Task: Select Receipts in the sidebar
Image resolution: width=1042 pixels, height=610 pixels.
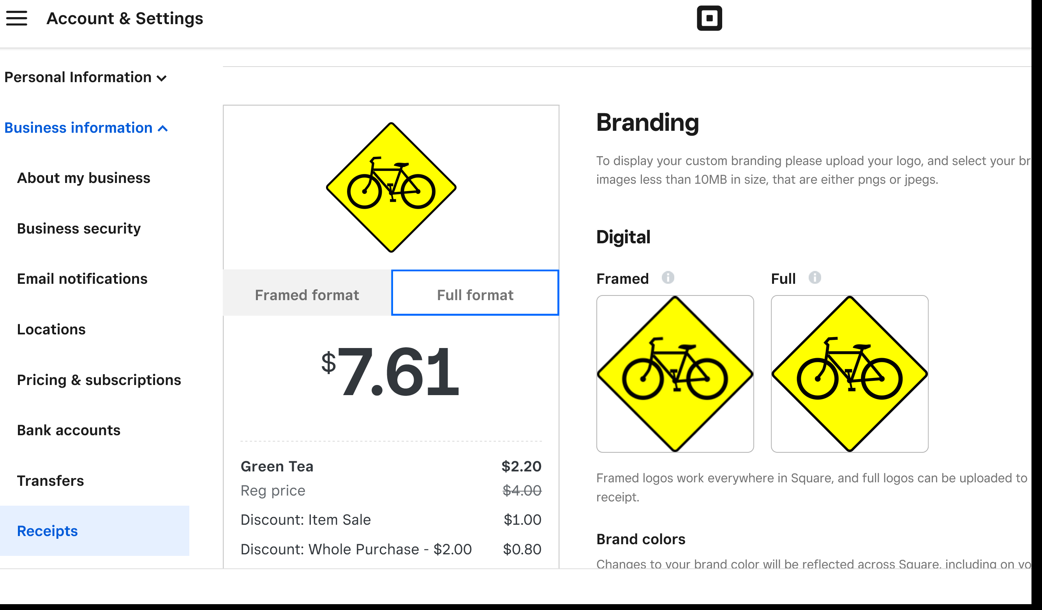Action: coord(95,531)
